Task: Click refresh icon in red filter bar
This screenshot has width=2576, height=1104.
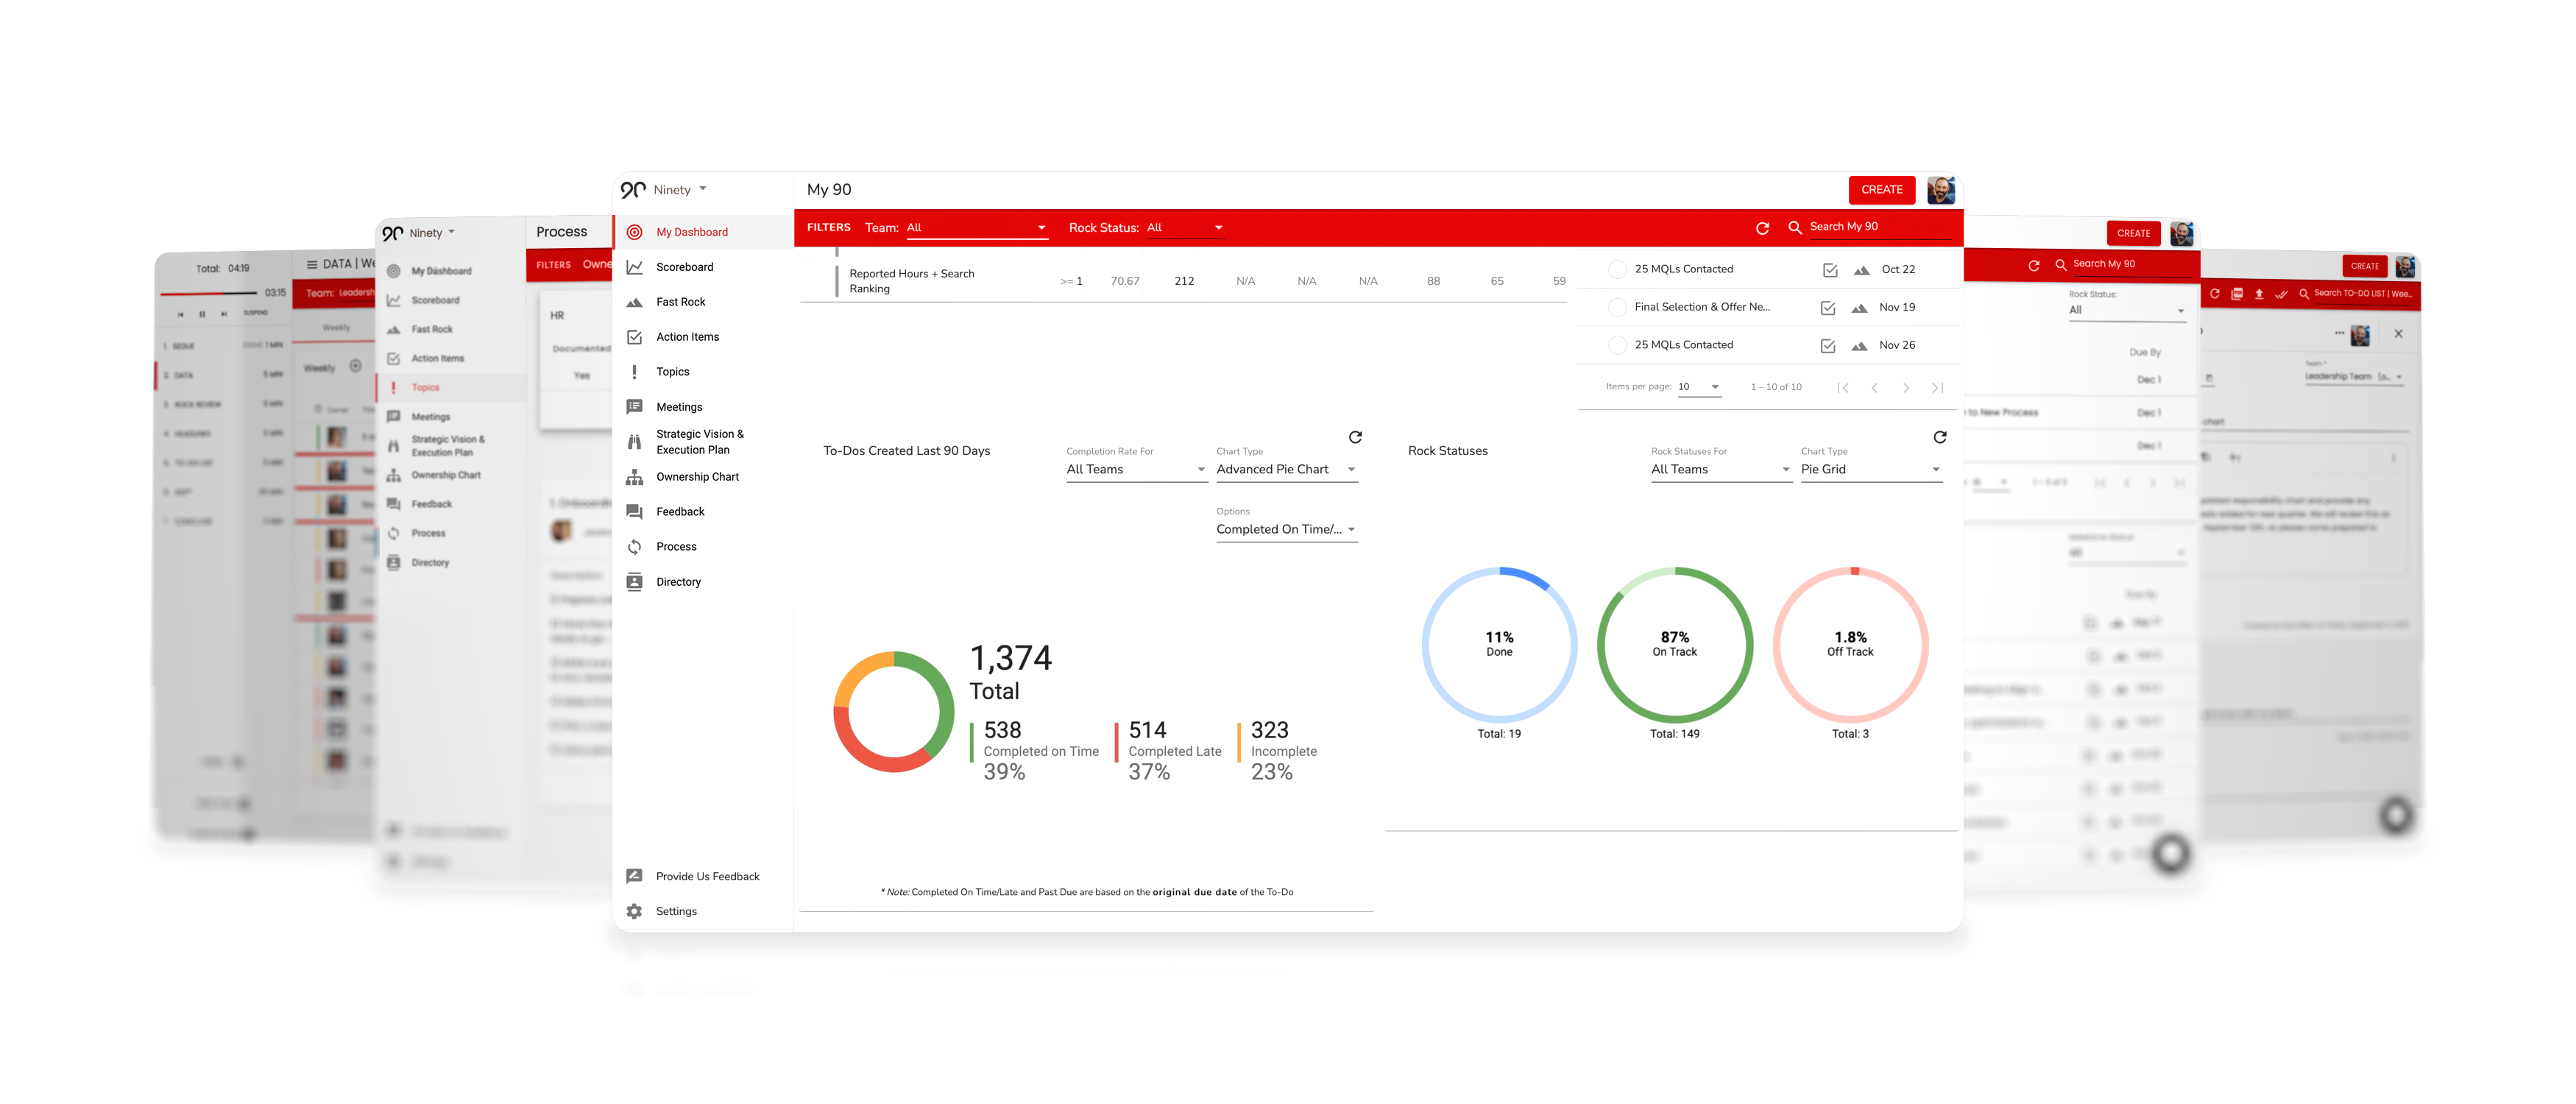Action: point(1762,228)
